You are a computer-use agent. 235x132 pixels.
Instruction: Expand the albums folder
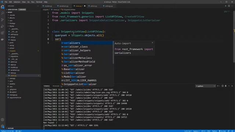click(x=12, y=18)
